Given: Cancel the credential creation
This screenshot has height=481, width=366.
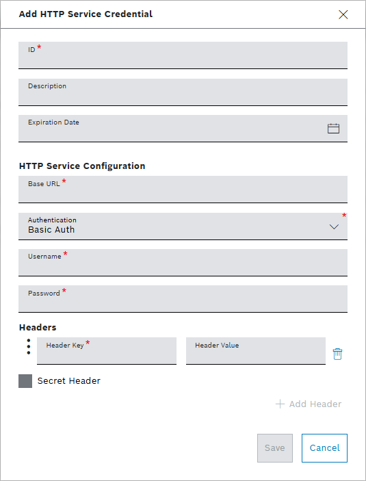Looking at the screenshot, I should point(324,448).
